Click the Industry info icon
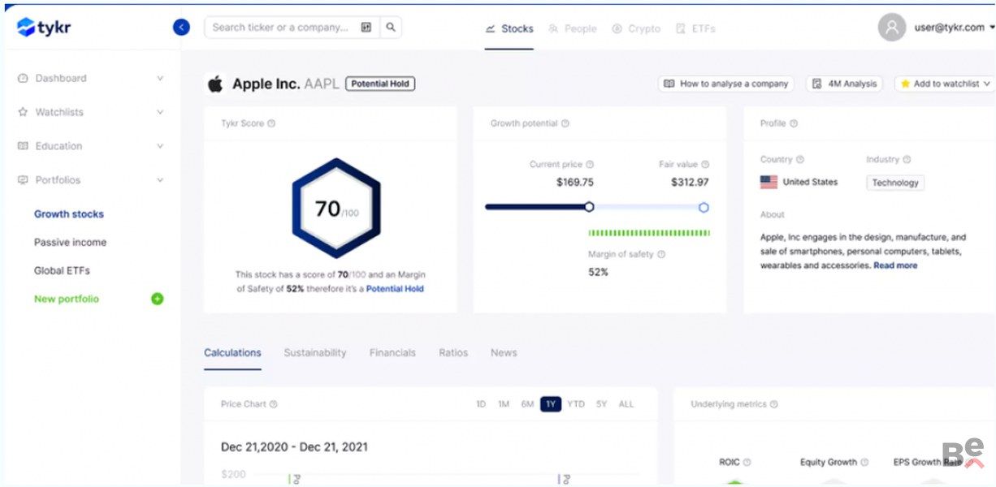 point(907,160)
